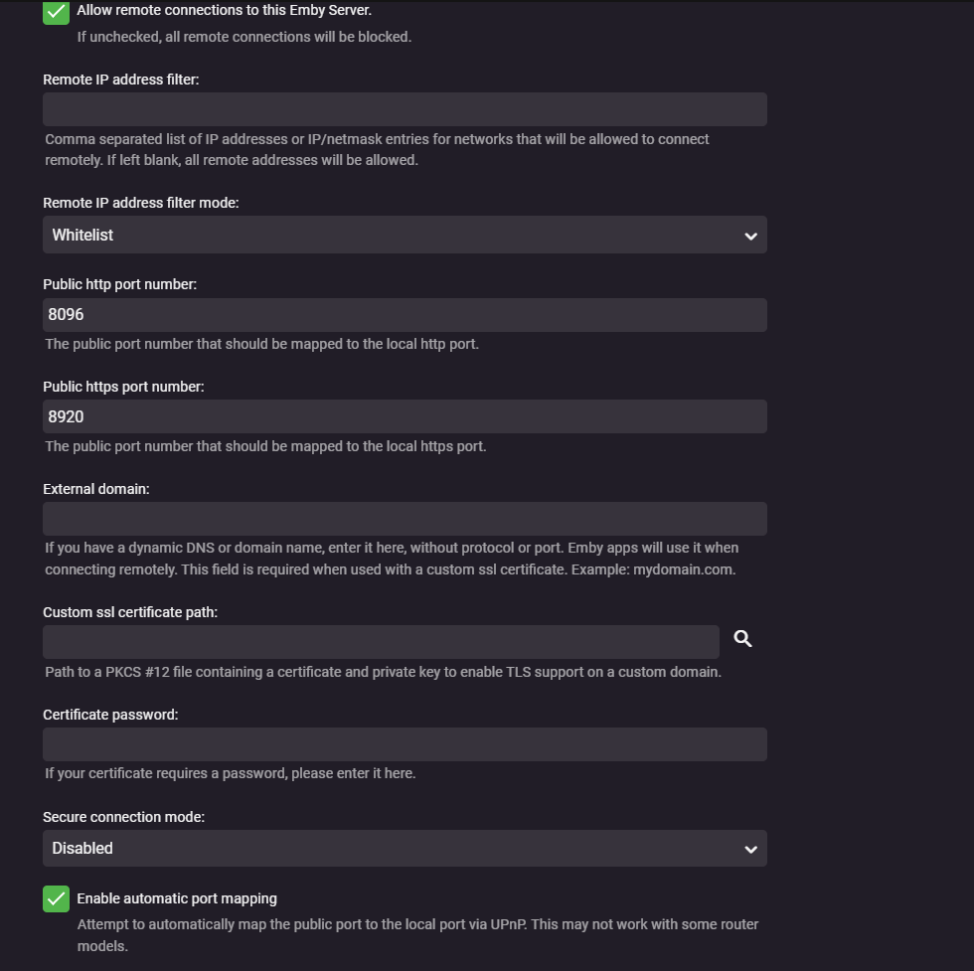Screen dimensions: 974x971
Task: Click the 'Enable automatic port mapping' label text
Action: (177, 898)
